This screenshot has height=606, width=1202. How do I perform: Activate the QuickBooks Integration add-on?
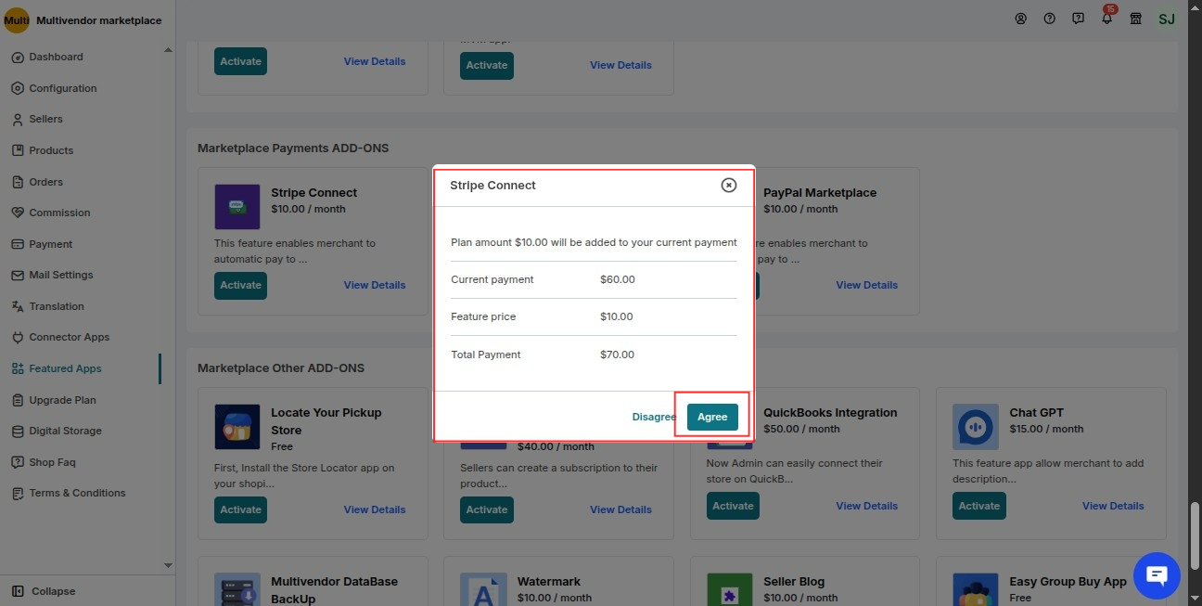point(733,506)
